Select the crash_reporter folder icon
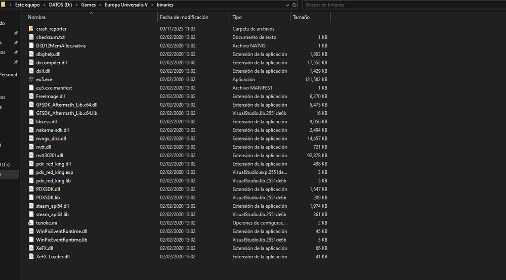Viewport: 506px width, 280px height. click(31, 29)
